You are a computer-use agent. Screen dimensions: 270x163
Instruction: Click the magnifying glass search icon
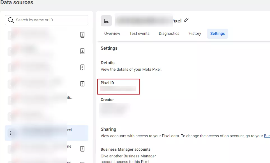click(x=11, y=20)
